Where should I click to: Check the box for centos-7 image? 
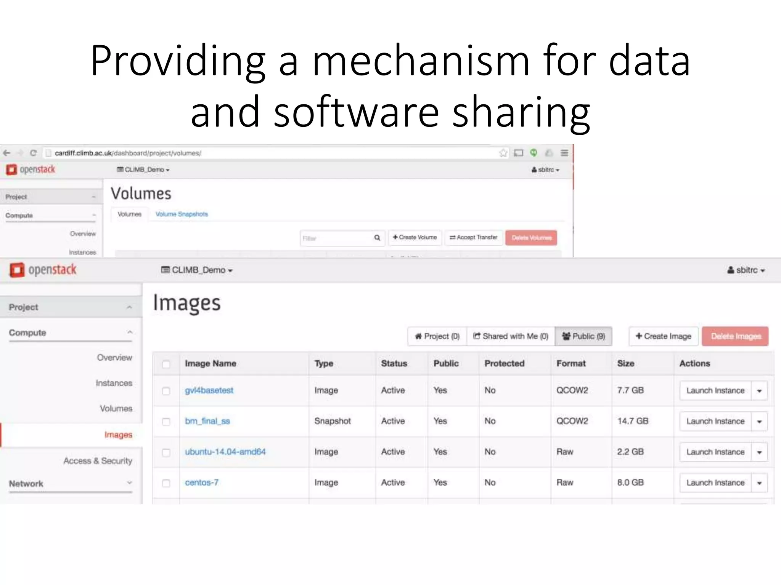166,483
